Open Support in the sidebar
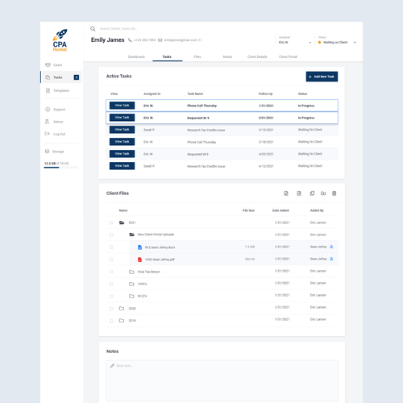Viewport: 403px width, 403px height. coord(56,110)
